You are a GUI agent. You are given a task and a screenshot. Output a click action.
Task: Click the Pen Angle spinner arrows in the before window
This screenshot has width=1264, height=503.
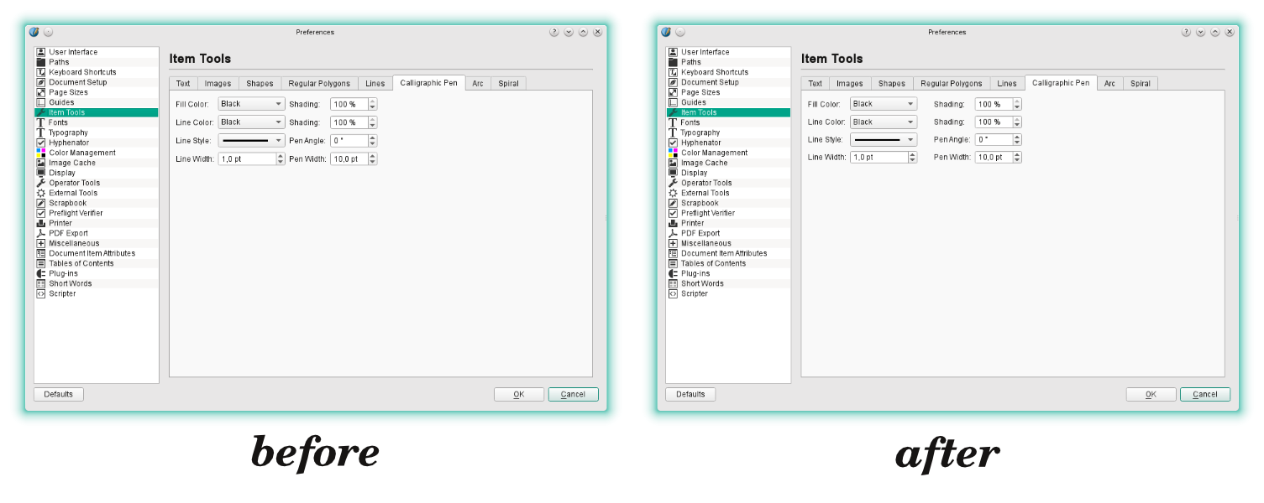tap(373, 141)
